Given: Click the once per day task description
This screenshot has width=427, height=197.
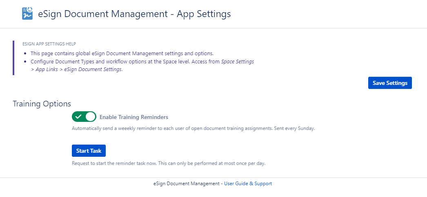Looking at the screenshot, I should point(168,163).
